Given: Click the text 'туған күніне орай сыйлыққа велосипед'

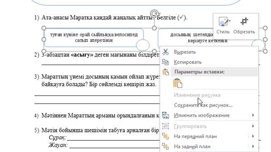Looking at the screenshot, I should click(x=94, y=35).
